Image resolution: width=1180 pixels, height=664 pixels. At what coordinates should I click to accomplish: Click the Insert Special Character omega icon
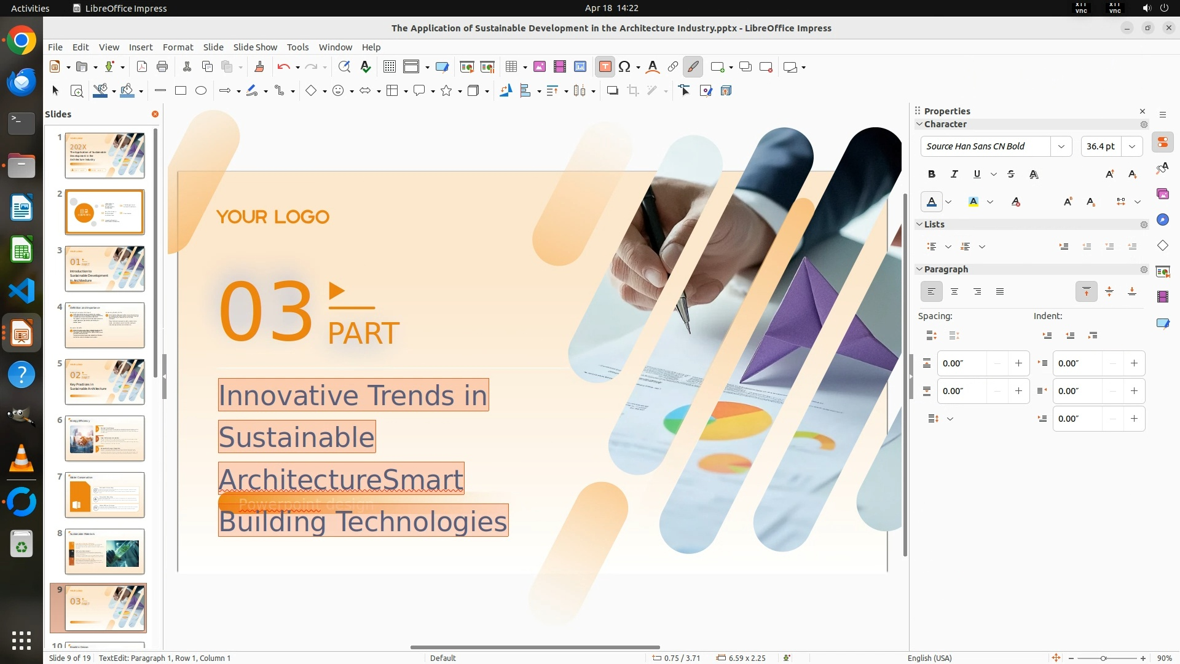tap(624, 67)
